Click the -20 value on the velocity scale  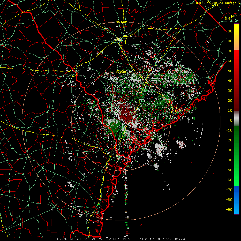229,140
